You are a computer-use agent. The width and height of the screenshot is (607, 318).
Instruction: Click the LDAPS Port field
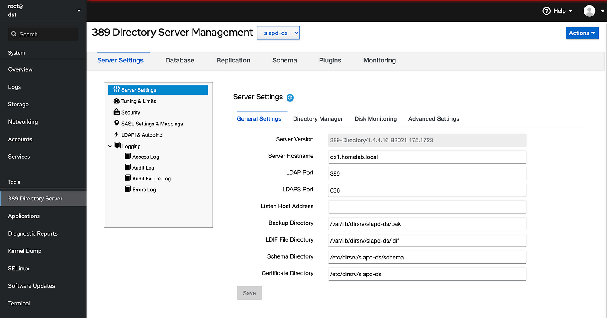coord(427,190)
